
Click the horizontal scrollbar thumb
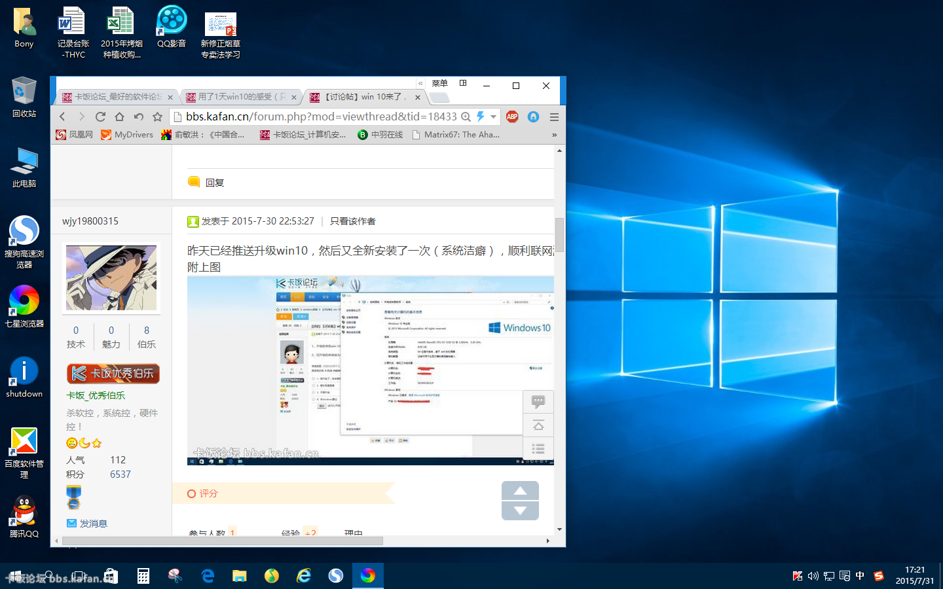click(222, 541)
